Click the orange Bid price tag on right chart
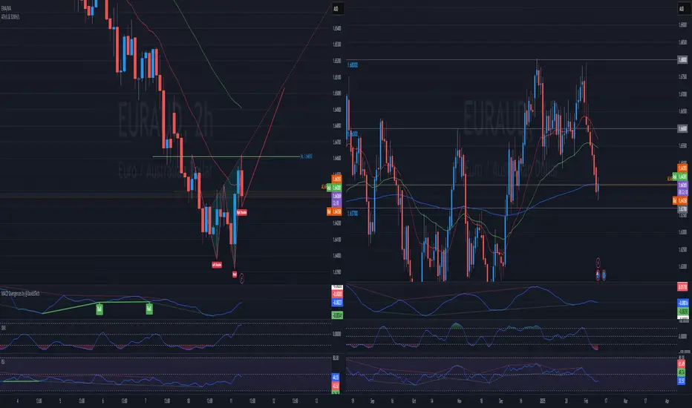The height and width of the screenshot is (408, 692). click(680, 201)
